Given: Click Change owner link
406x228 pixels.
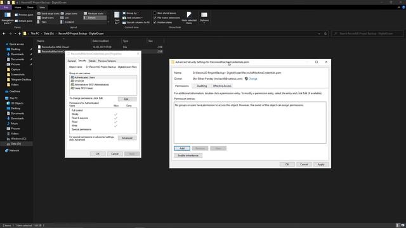Looking at the screenshot, I should click(252, 79).
